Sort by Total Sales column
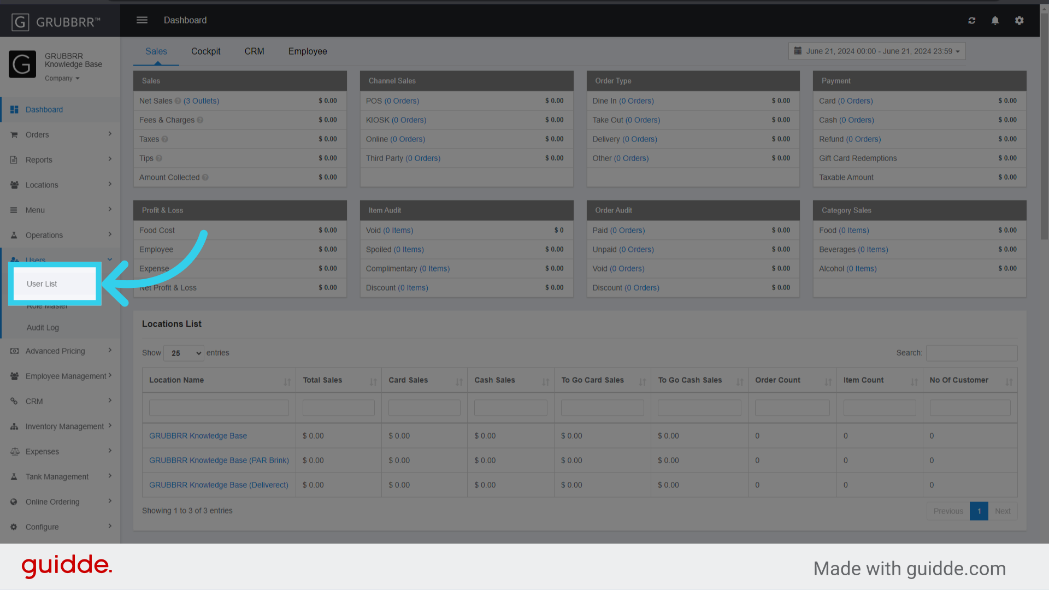The image size is (1049, 590). [x=339, y=380]
